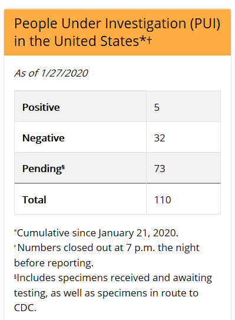The width and height of the screenshot is (235, 320).
Task: Click the 'before reporting.' footnote line
Action: pyautogui.click(x=54, y=263)
